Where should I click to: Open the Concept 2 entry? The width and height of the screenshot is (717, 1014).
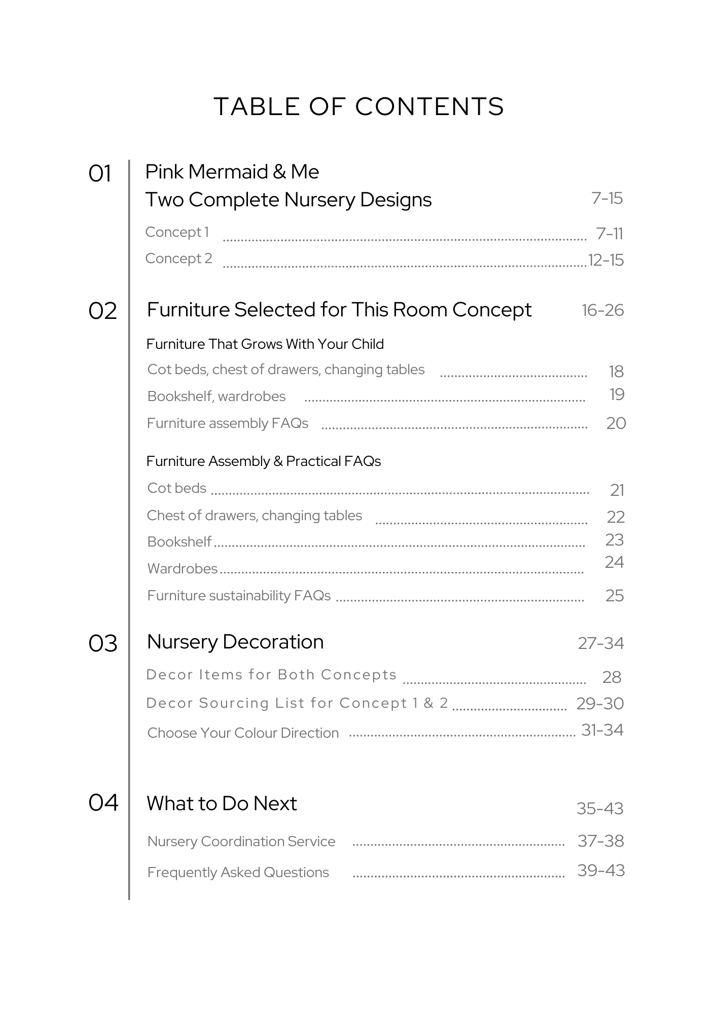click(178, 259)
